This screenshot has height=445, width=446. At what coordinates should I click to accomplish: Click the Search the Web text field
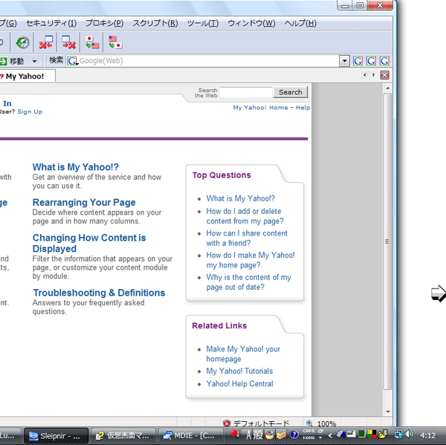[x=246, y=92]
